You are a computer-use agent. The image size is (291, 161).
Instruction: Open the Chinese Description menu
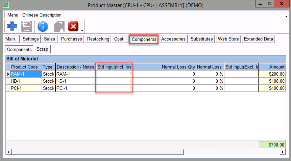42,15
